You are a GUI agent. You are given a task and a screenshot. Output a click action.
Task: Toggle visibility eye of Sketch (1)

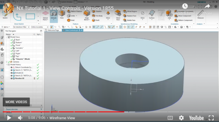click(11, 70)
